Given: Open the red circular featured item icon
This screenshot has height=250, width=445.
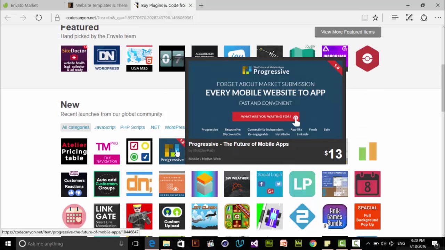Looking at the screenshot, I should (x=367, y=59).
